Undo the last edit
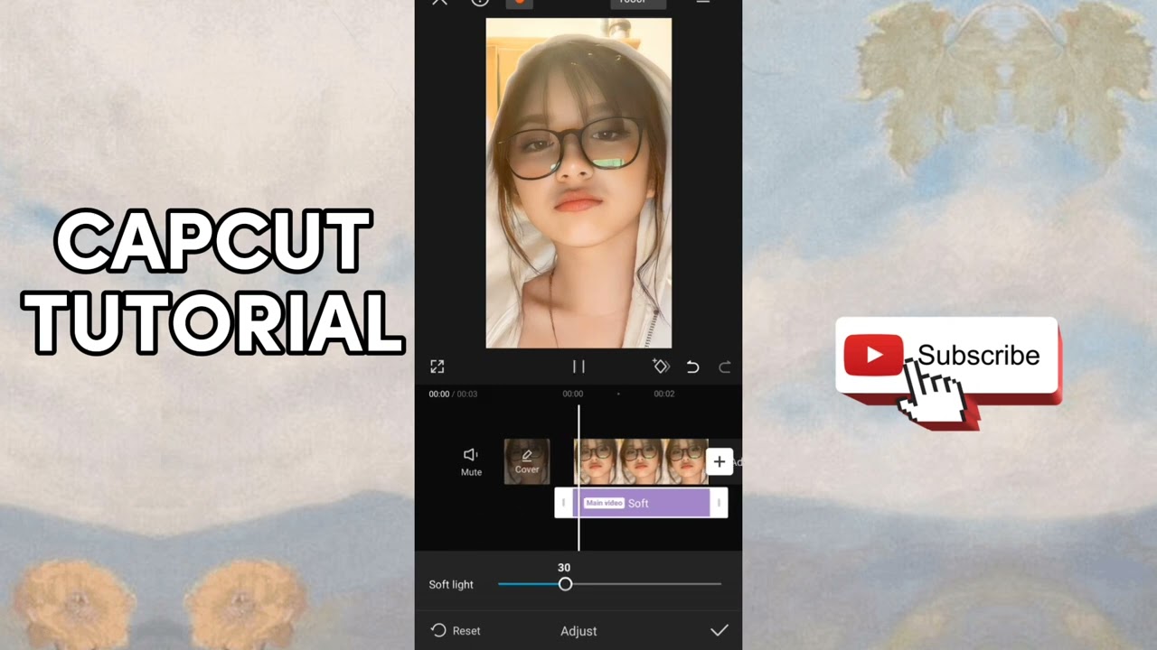 click(692, 367)
